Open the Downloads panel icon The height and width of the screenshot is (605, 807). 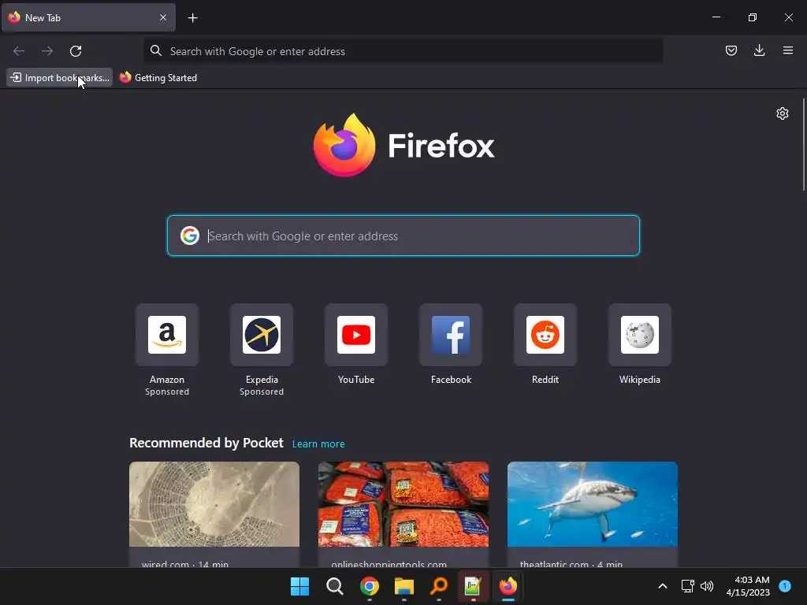(759, 50)
